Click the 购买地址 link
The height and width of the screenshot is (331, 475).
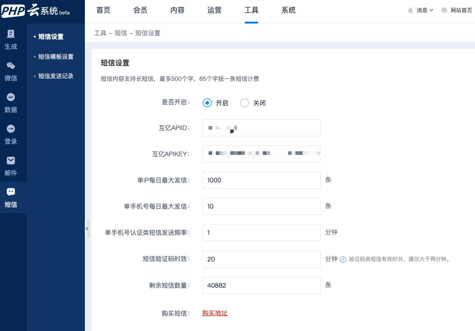pyautogui.click(x=215, y=313)
